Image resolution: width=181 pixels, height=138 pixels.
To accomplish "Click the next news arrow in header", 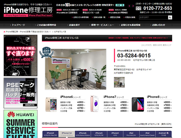I will click(x=133, y=6).
